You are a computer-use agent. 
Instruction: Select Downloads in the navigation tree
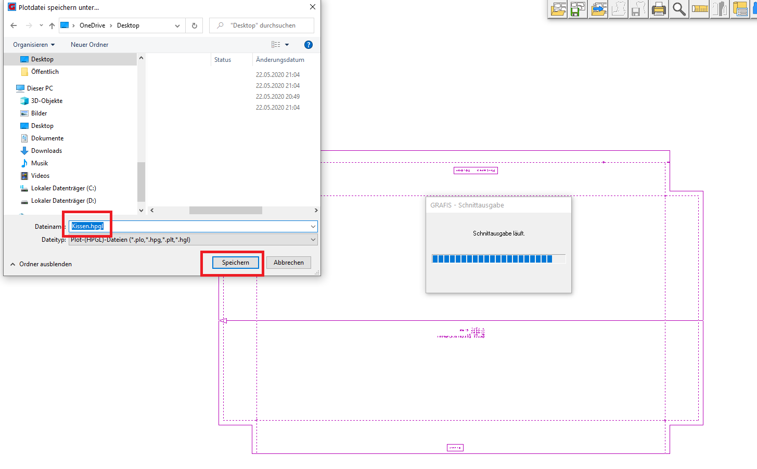coord(46,151)
